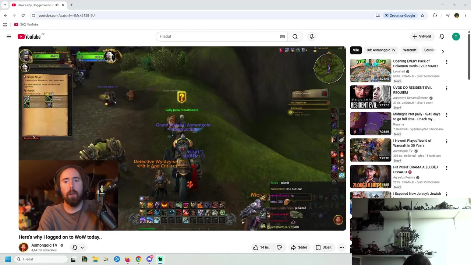Open the Resident Evil Requiem thumbnail
The height and width of the screenshot is (265, 471).
point(371,97)
